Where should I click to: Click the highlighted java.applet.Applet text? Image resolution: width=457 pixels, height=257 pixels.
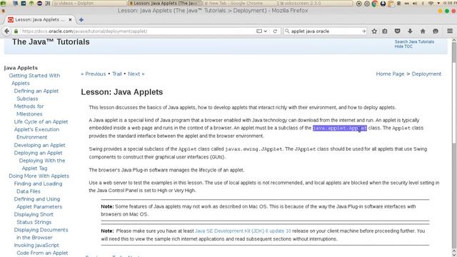[340, 128]
